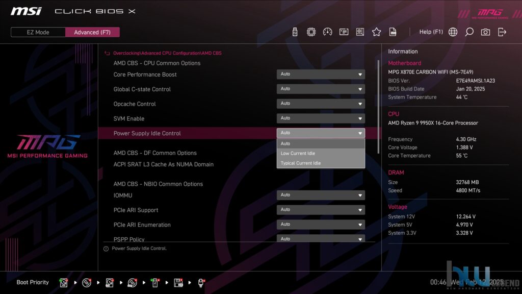Open the Opcache Control dropdown
The width and height of the screenshot is (522, 294).
point(321,104)
